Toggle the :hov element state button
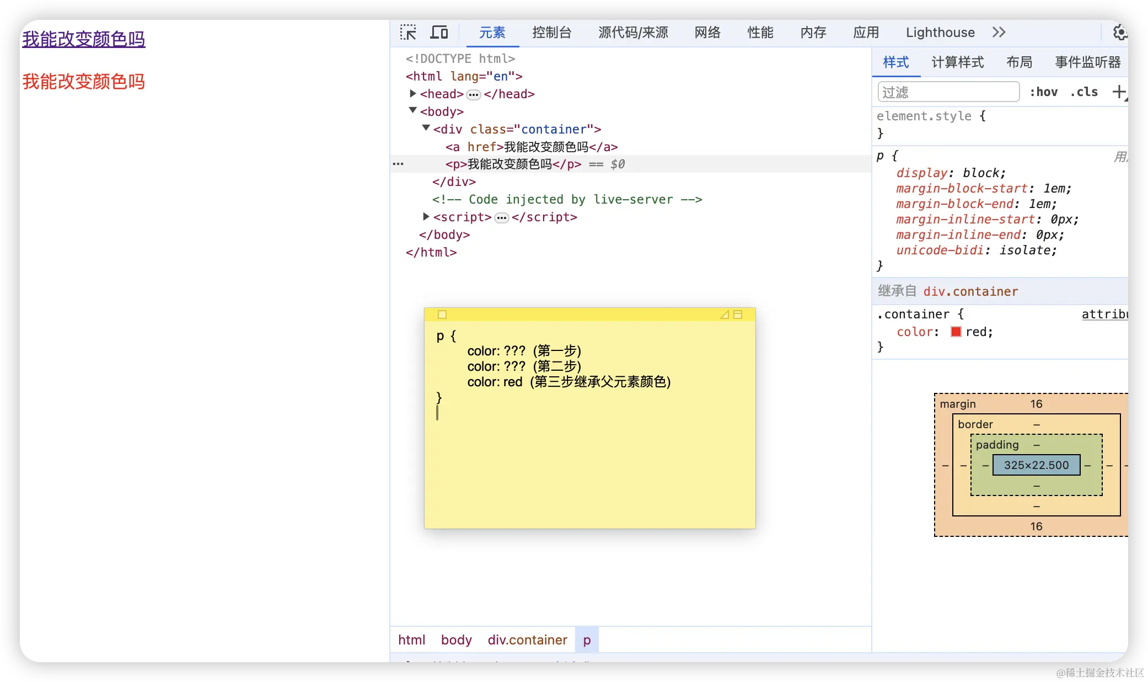This screenshot has width=1148, height=682. pyautogui.click(x=1043, y=92)
